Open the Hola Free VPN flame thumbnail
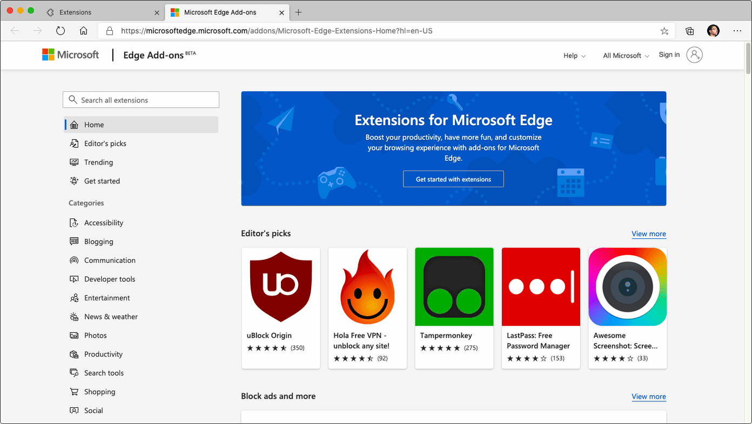The image size is (752, 424). (x=367, y=287)
